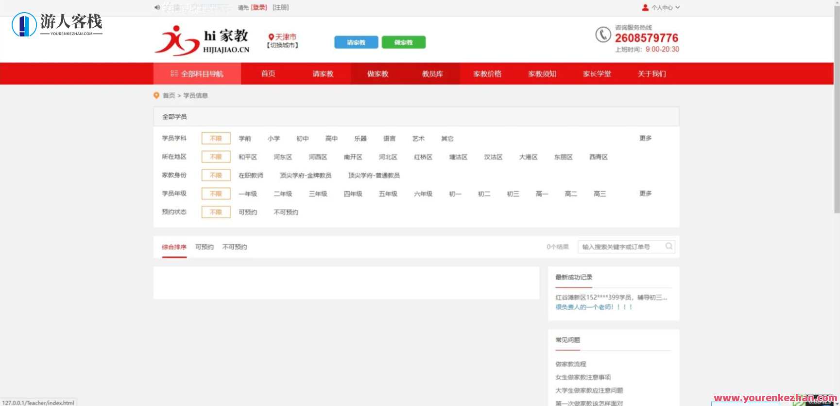Click 切换城市 to switch city
This screenshot has height=406, width=840.
pos(282,45)
